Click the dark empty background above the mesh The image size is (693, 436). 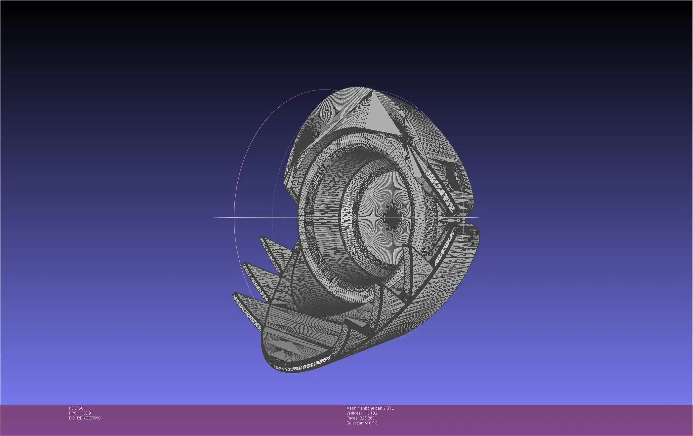pyautogui.click(x=346, y=40)
